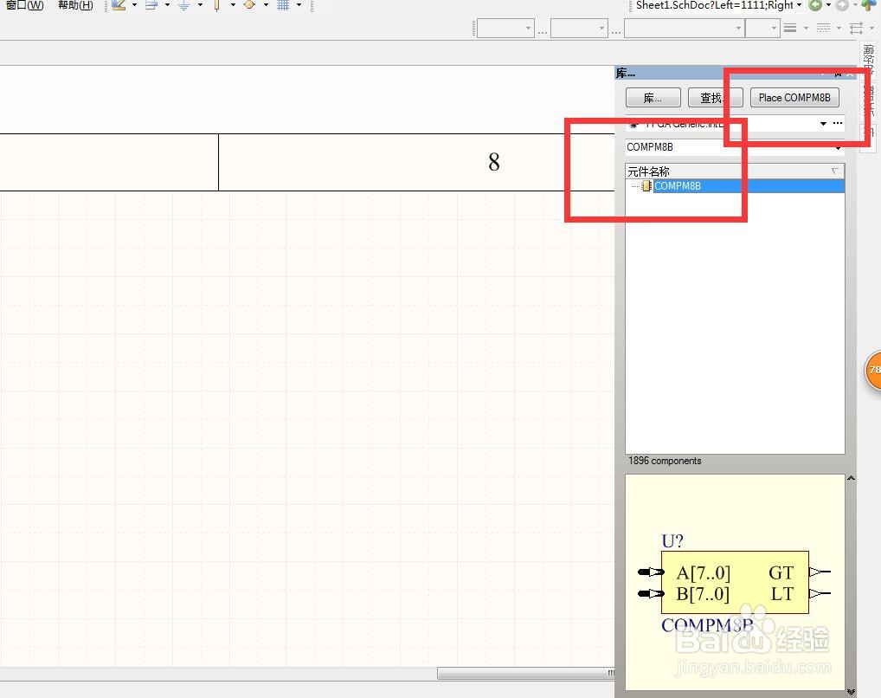Screen dimensions: 881x698
Task: Click the 偏好的 vertical side tab
Action: pyautogui.click(x=869, y=60)
